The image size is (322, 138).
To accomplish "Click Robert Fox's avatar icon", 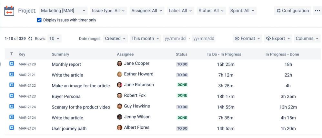I will [119, 96].
